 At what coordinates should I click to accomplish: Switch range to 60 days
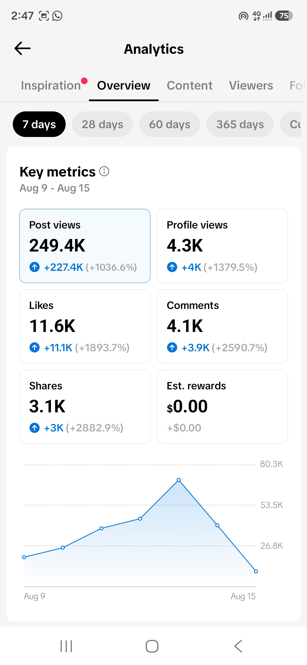pos(170,124)
